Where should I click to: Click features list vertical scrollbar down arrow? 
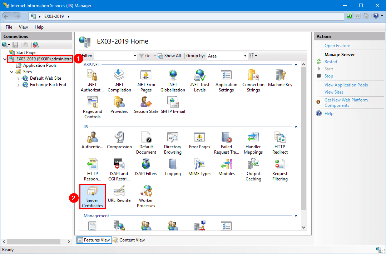click(303, 228)
